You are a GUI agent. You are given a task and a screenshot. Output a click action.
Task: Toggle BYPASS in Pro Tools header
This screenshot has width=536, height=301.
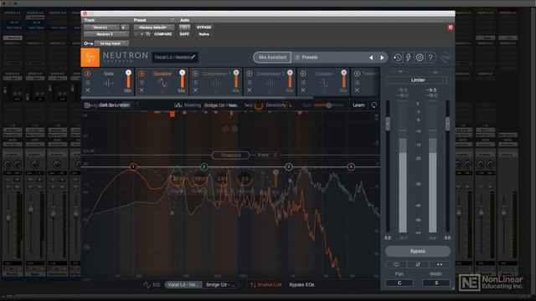click(x=204, y=28)
